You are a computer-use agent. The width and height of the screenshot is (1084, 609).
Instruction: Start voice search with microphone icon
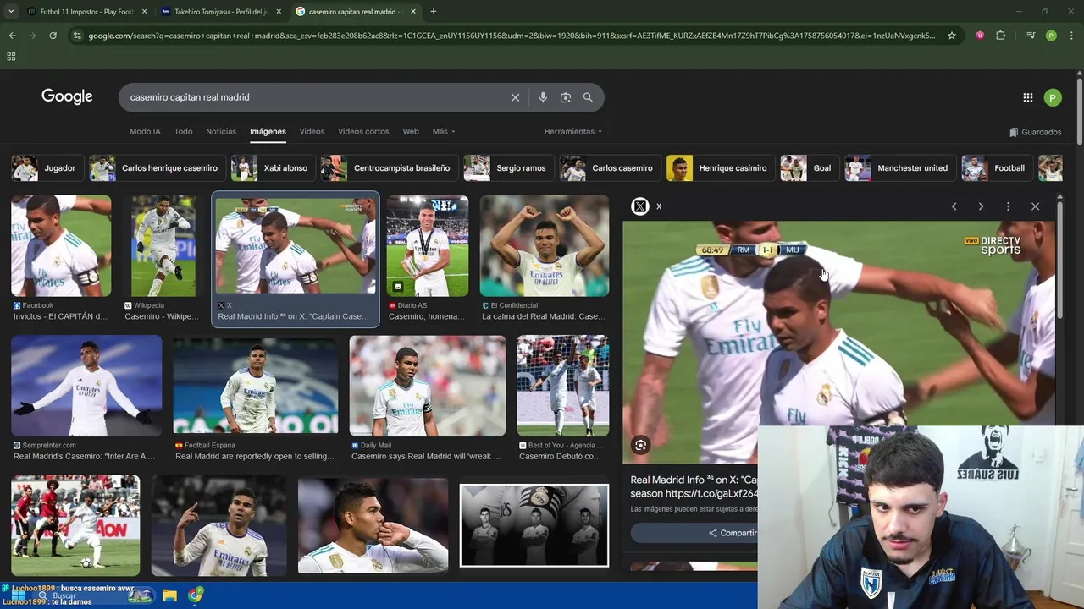click(543, 97)
